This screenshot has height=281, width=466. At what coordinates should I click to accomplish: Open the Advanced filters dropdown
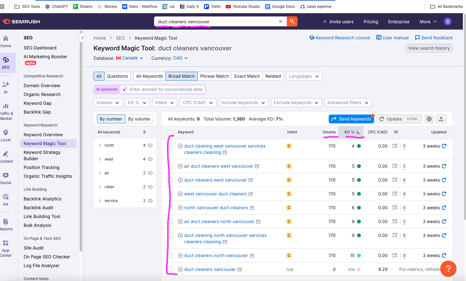[x=348, y=103]
